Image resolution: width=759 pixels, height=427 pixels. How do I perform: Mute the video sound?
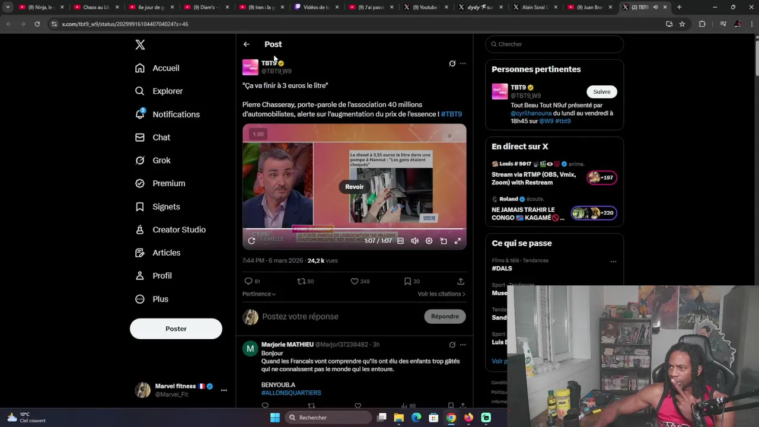point(414,241)
